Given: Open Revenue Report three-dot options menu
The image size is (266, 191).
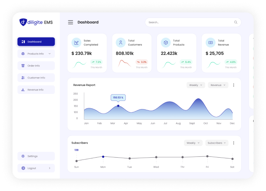Looking at the screenshot, I should coord(233,85).
